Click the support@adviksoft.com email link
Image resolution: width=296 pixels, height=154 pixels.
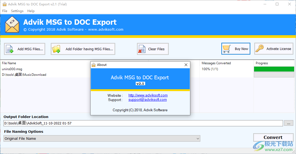[x=148, y=100]
